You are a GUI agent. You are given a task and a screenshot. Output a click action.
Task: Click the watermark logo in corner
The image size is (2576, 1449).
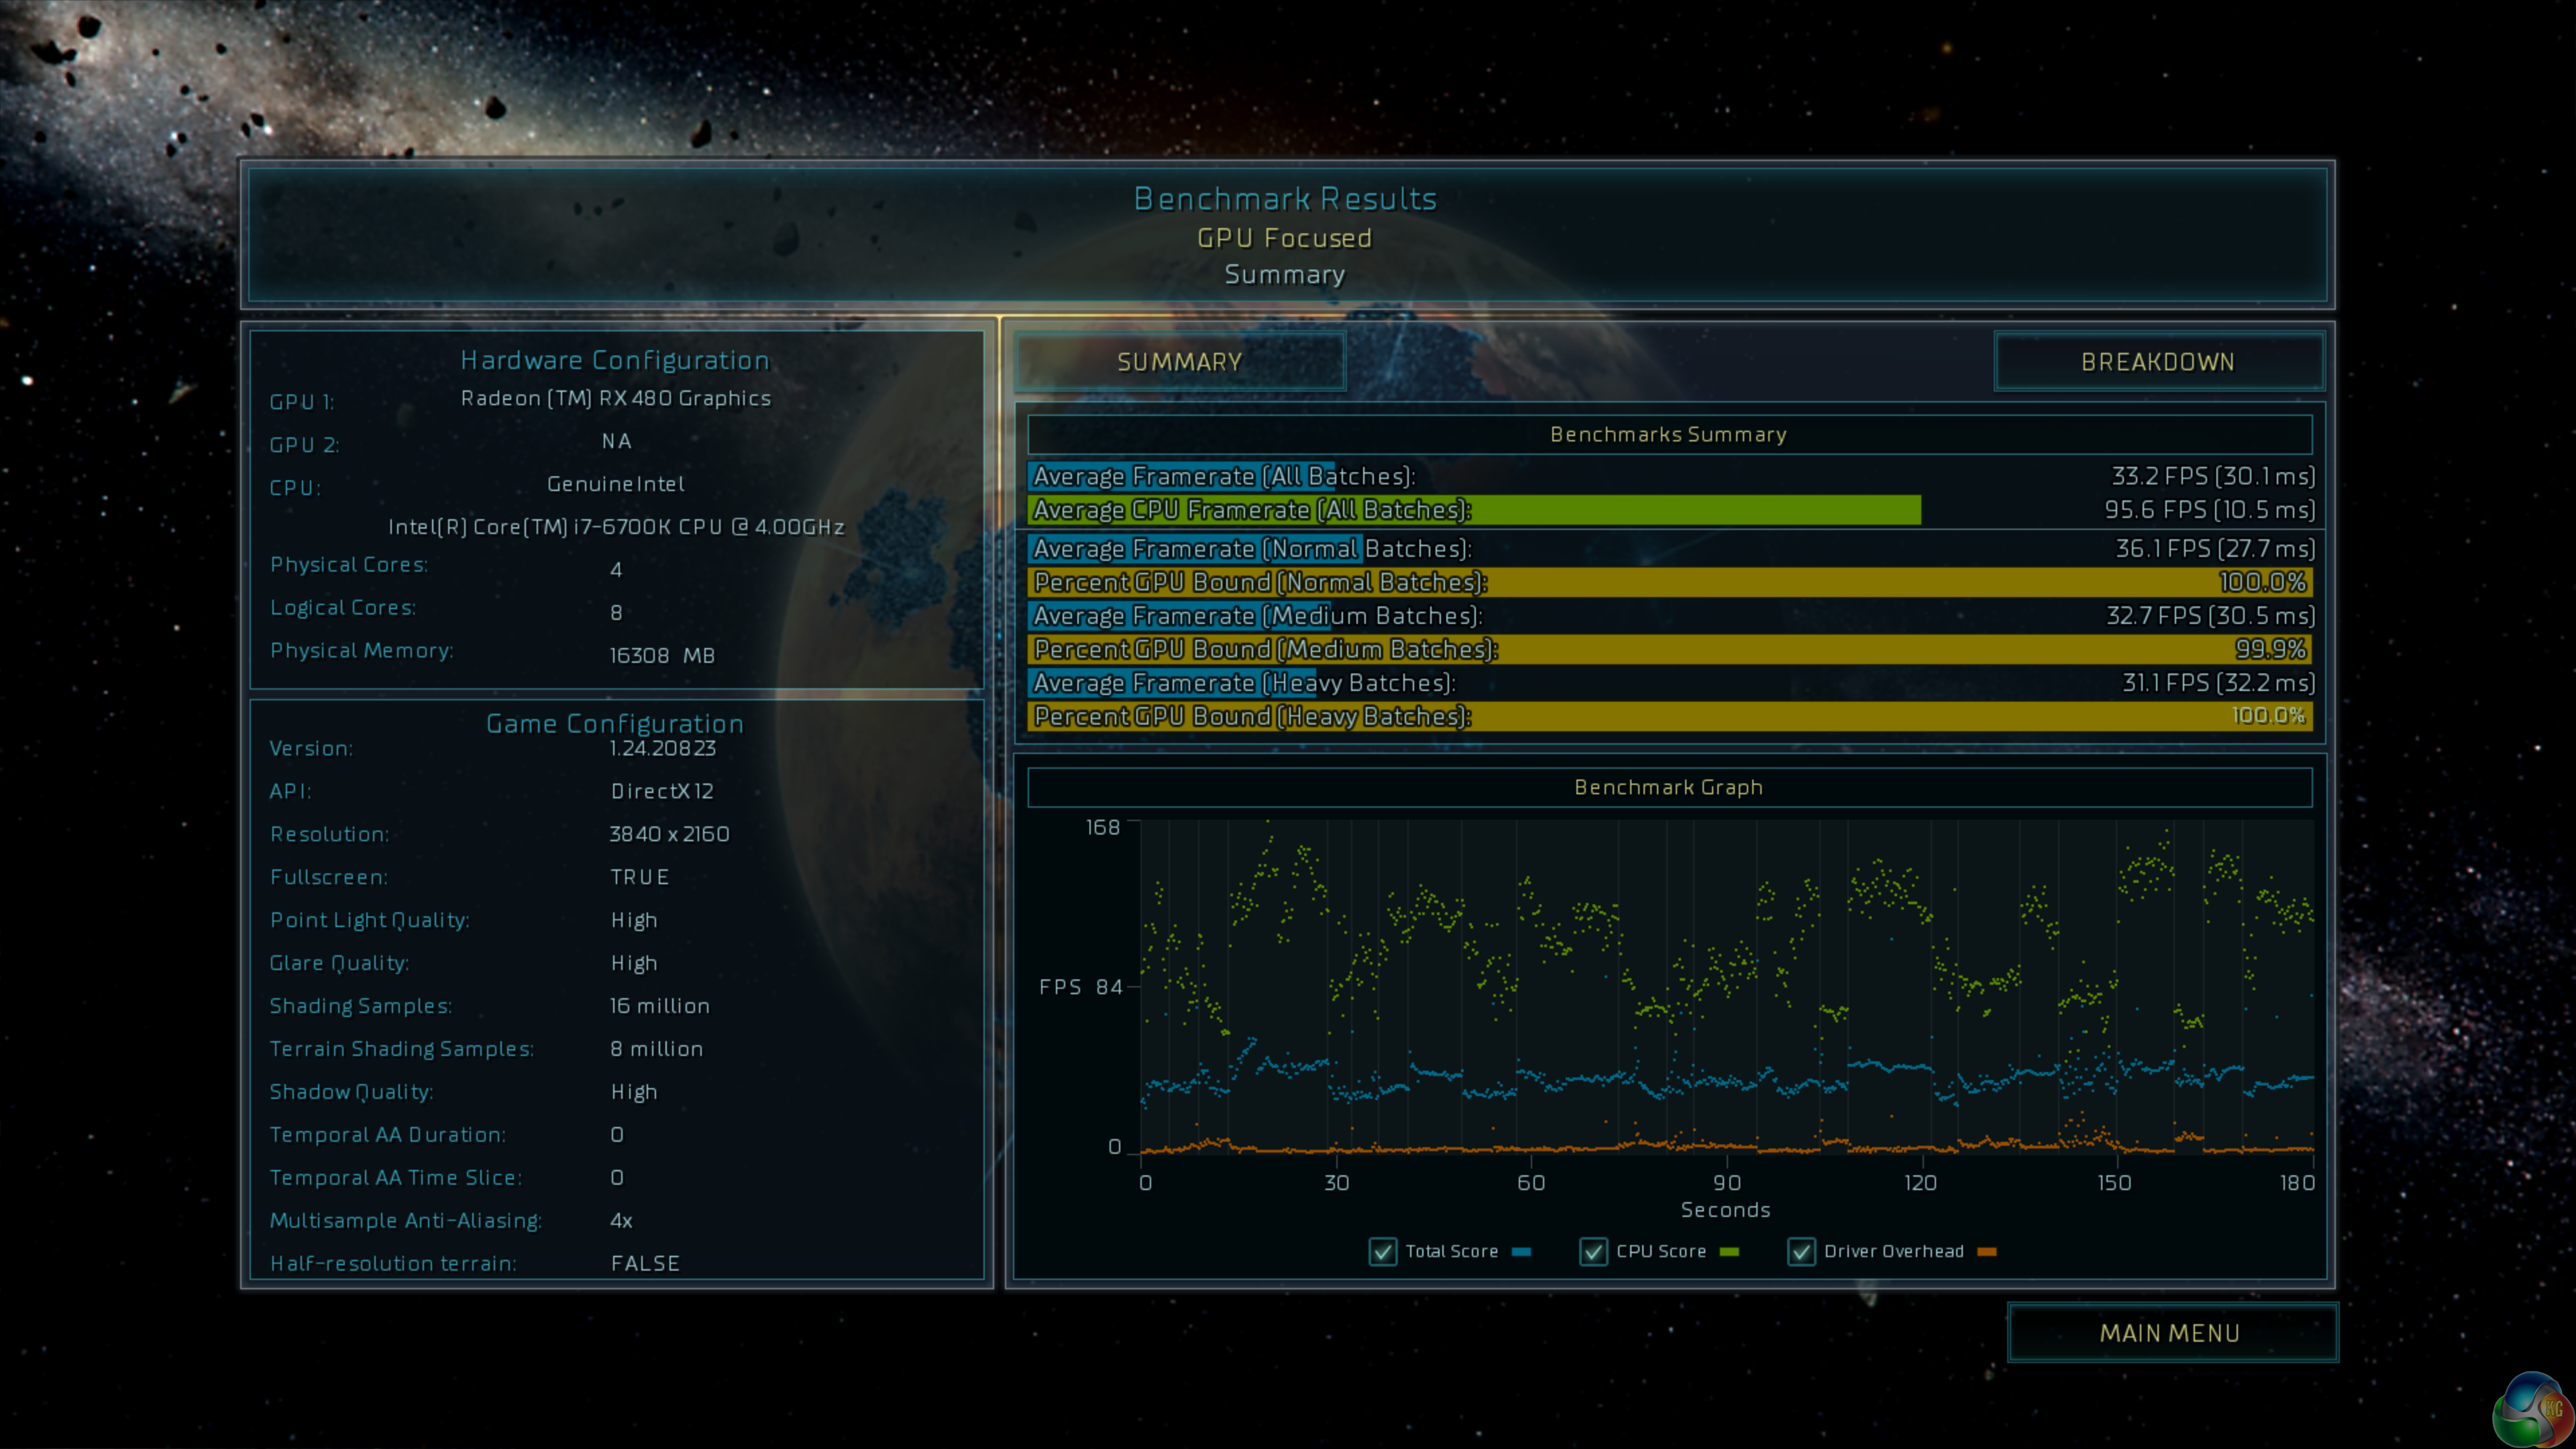[x=2532, y=1411]
